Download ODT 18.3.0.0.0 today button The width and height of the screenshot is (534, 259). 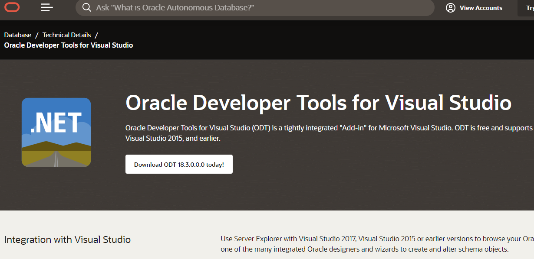(x=179, y=164)
